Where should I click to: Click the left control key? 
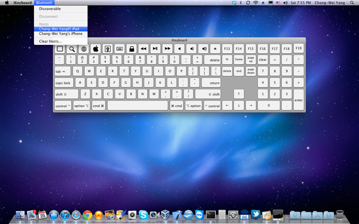[63, 106]
